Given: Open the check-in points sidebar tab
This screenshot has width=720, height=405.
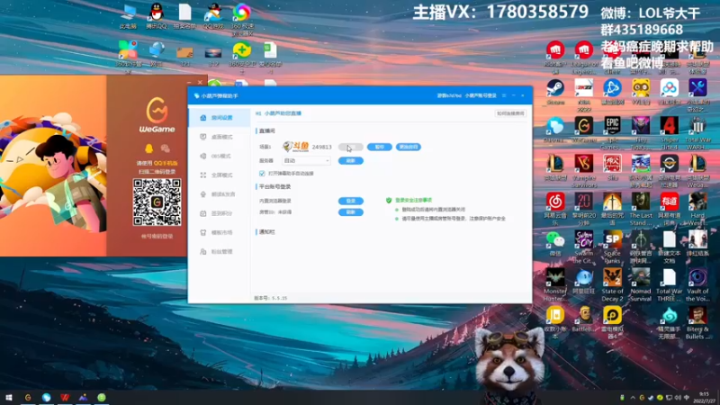Looking at the screenshot, I should (x=220, y=213).
